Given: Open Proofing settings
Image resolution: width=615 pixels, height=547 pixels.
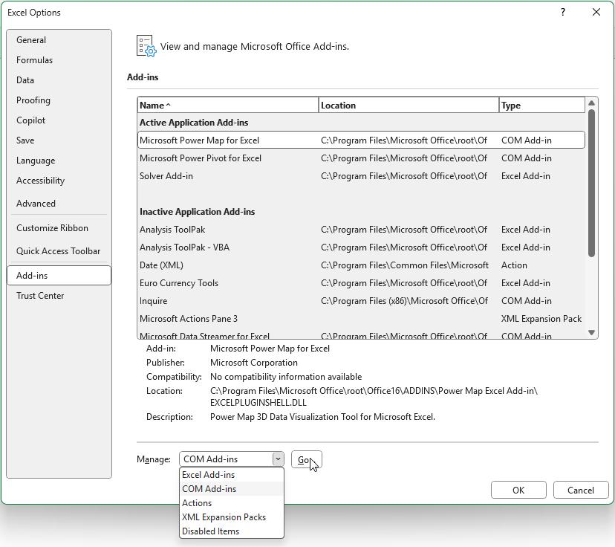Looking at the screenshot, I should coord(59,100).
